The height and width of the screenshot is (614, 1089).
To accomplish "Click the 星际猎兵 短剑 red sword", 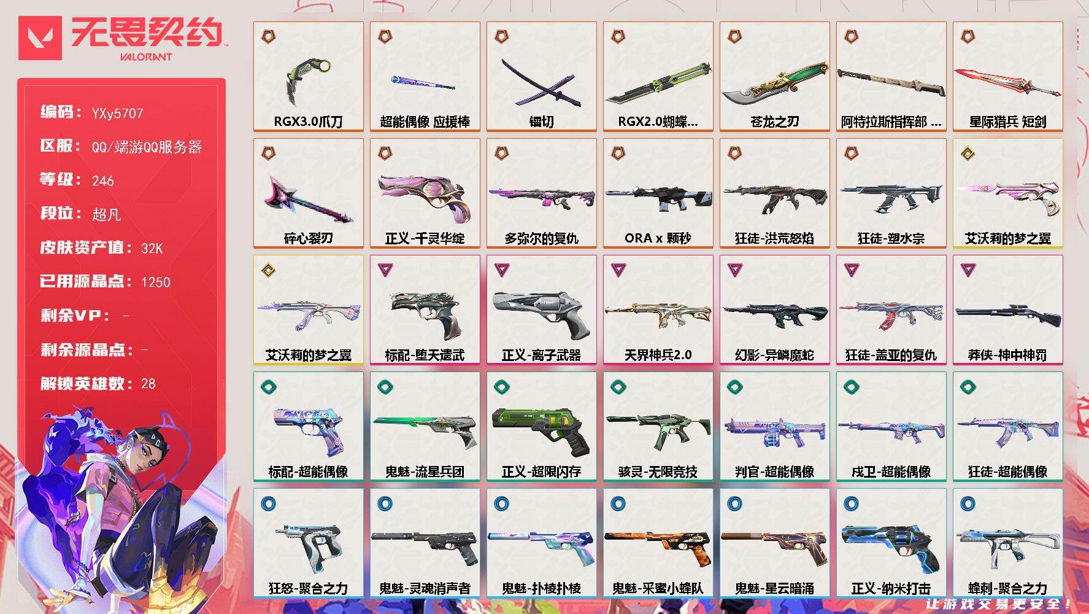I will point(1007,77).
